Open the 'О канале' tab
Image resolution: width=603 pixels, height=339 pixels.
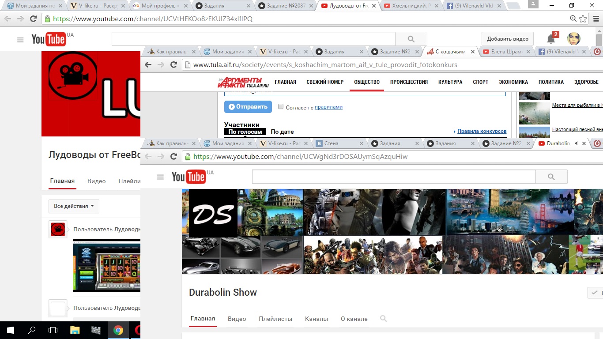354,319
